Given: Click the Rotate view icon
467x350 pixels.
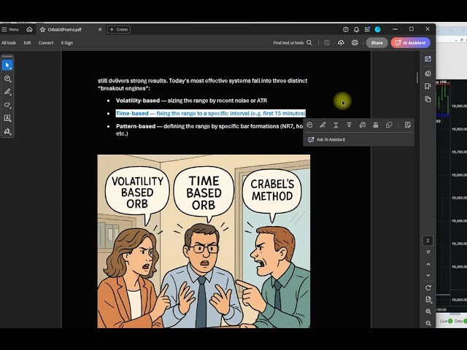Looking at the screenshot, I should click(428, 288).
